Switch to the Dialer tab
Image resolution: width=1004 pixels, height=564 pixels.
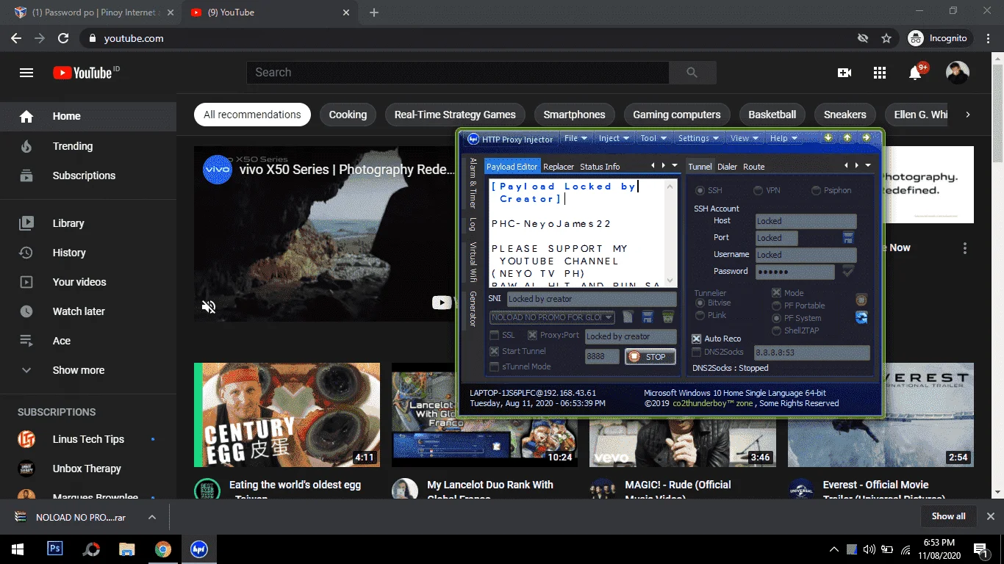coord(728,167)
